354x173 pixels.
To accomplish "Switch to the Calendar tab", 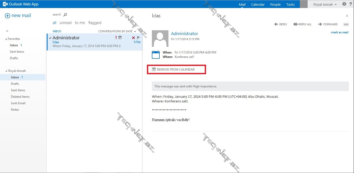I will pos(258,4).
